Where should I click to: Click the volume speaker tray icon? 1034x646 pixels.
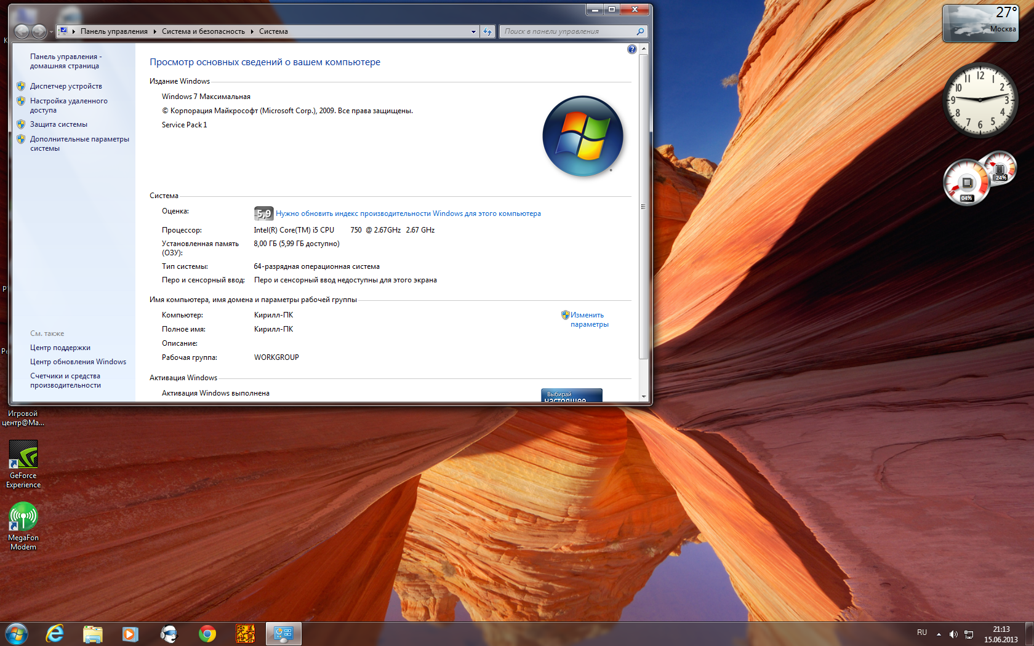tap(953, 634)
